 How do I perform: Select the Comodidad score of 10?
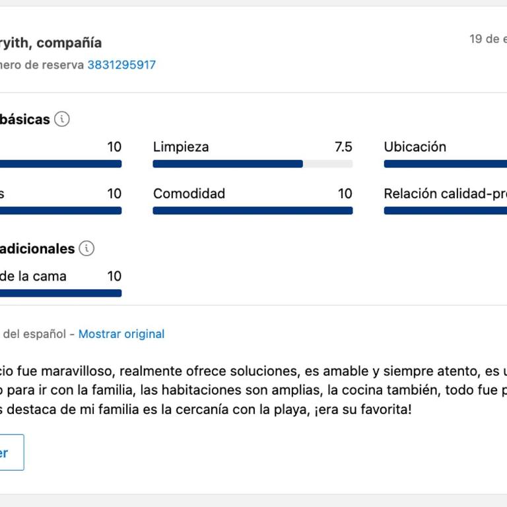click(x=345, y=193)
